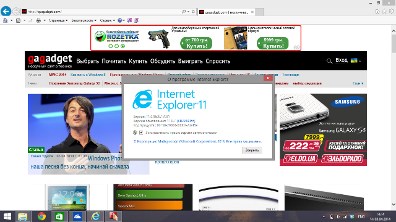Click the greyed Forward navigation arrow
The image size is (396, 222).
click(16, 12)
